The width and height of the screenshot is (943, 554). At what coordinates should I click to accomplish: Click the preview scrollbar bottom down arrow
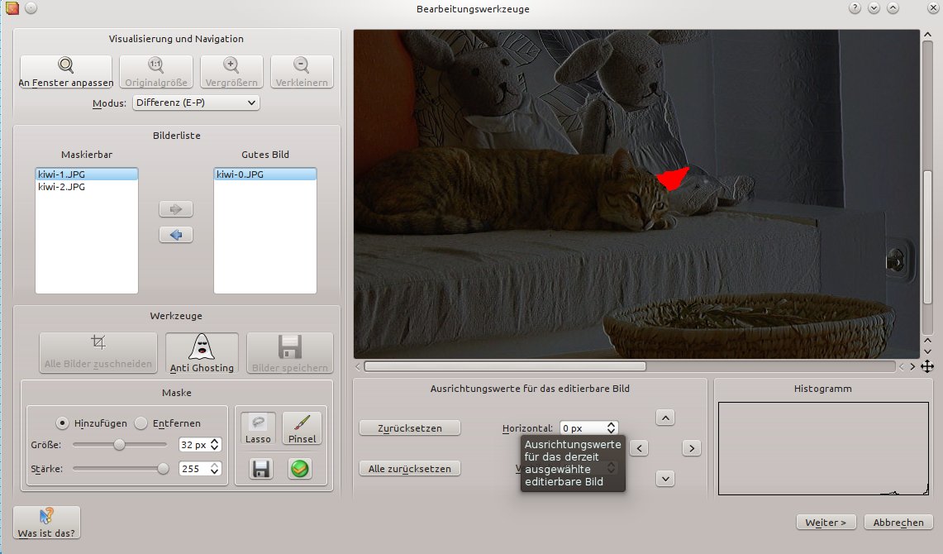(927, 351)
